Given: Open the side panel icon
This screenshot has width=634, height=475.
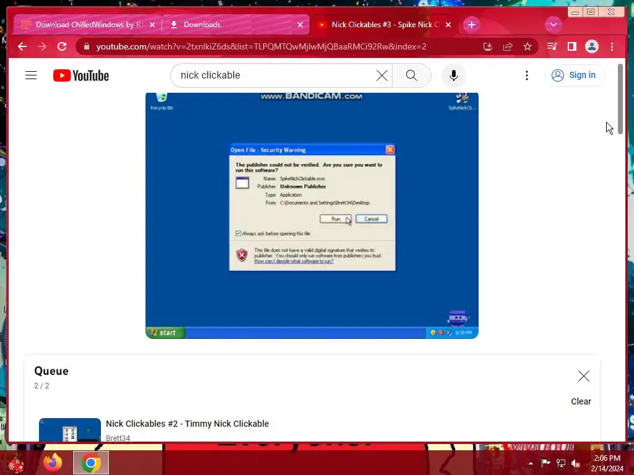Looking at the screenshot, I should (x=571, y=46).
